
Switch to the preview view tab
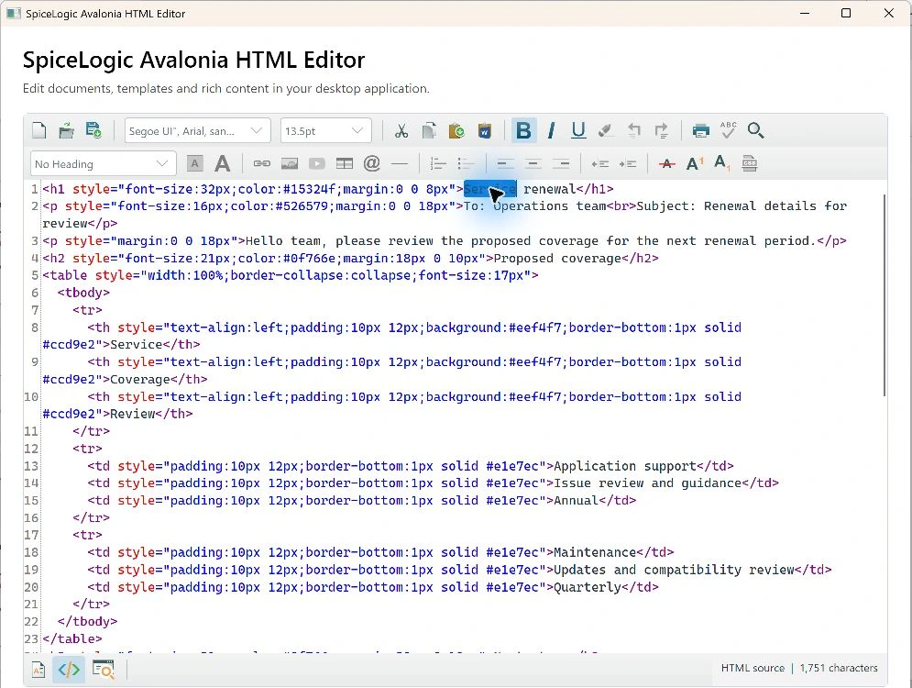(104, 670)
